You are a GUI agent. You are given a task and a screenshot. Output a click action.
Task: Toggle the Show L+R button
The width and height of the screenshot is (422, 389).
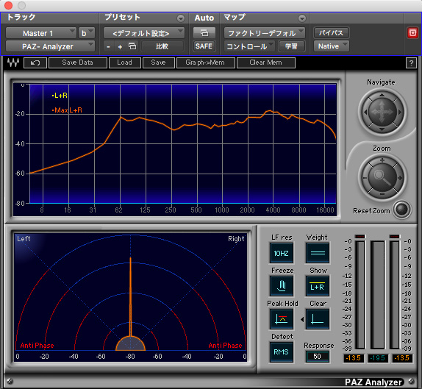318,285
